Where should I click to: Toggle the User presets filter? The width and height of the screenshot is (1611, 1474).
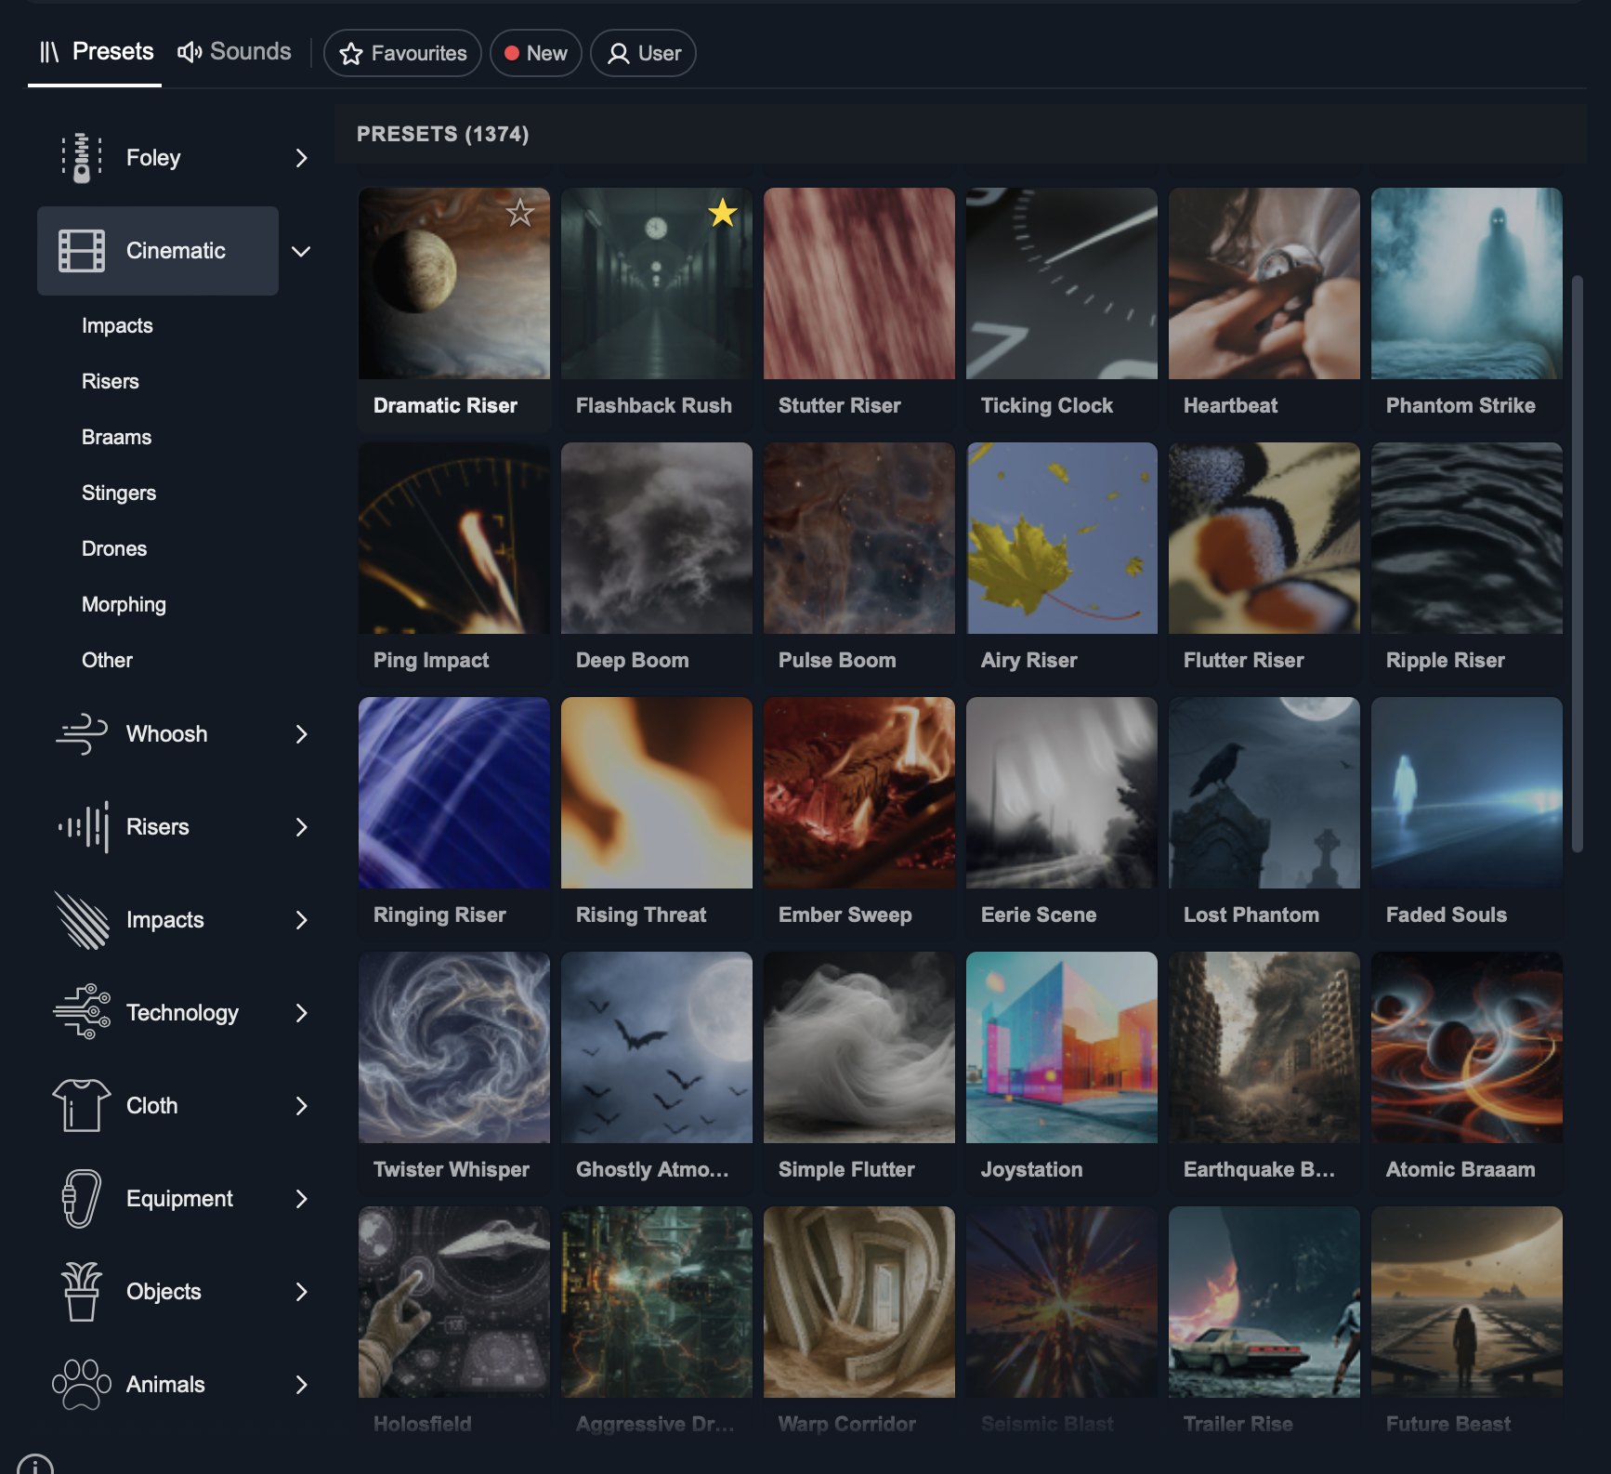pyautogui.click(x=643, y=53)
